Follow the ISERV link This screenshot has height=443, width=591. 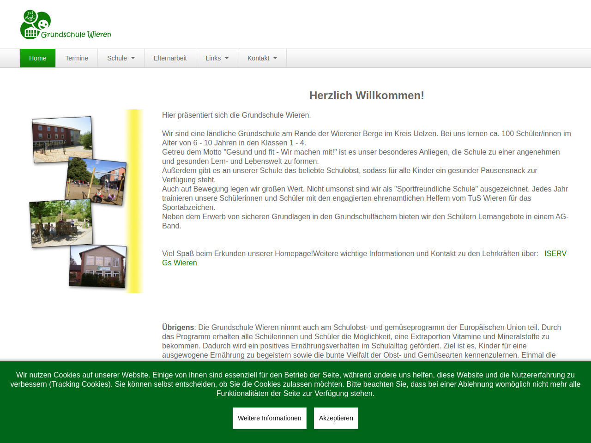(x=555, y=253)
